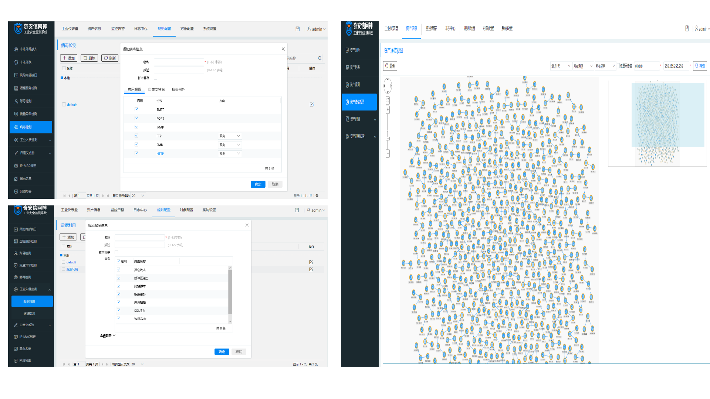Screen dimensions: 710x399
Task: Uncheck the FTP protocol checkbox
Action: [x=136, y=136]
